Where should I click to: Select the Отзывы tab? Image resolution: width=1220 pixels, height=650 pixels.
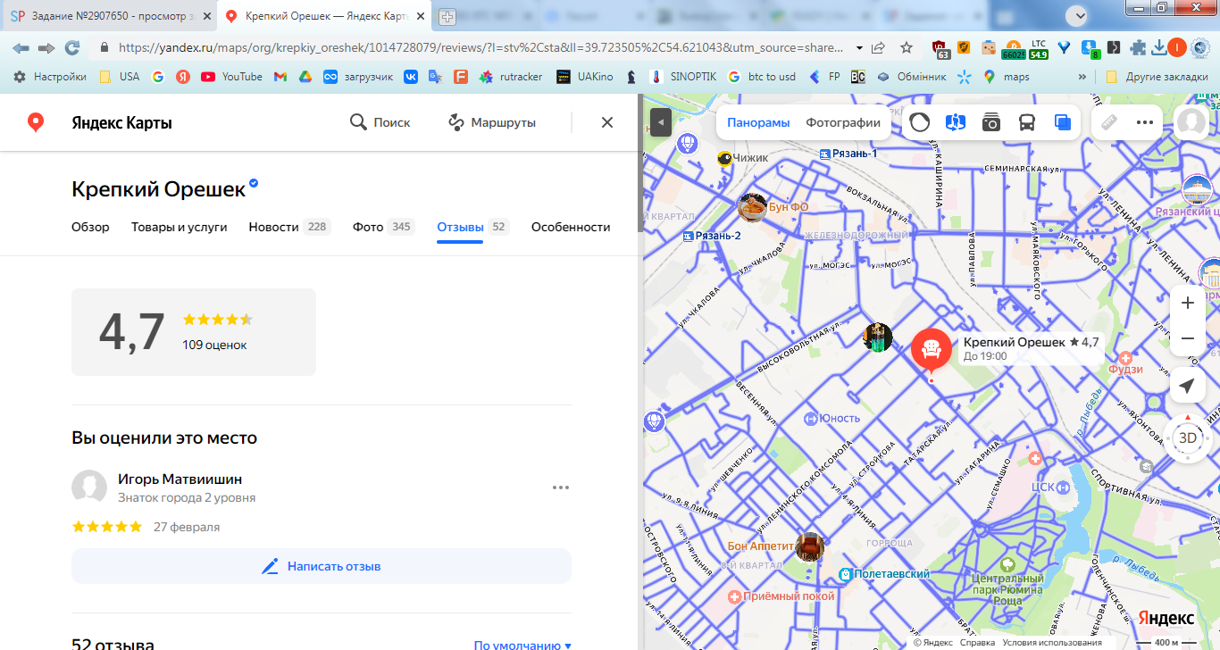pyautogui.click(x=472, y=227)
